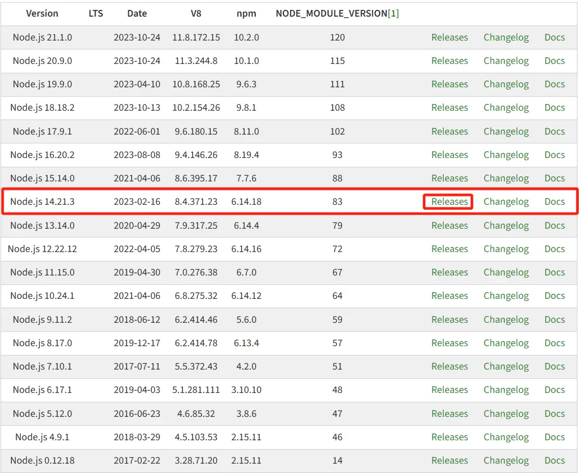Select the Node.js 20.9.0 version cell
The image size is (579, 473).
[42, 61]
